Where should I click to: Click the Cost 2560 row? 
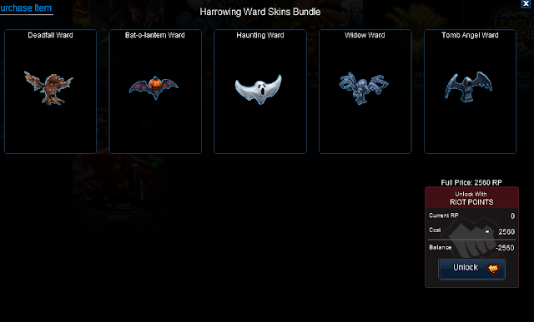point(471,231)
